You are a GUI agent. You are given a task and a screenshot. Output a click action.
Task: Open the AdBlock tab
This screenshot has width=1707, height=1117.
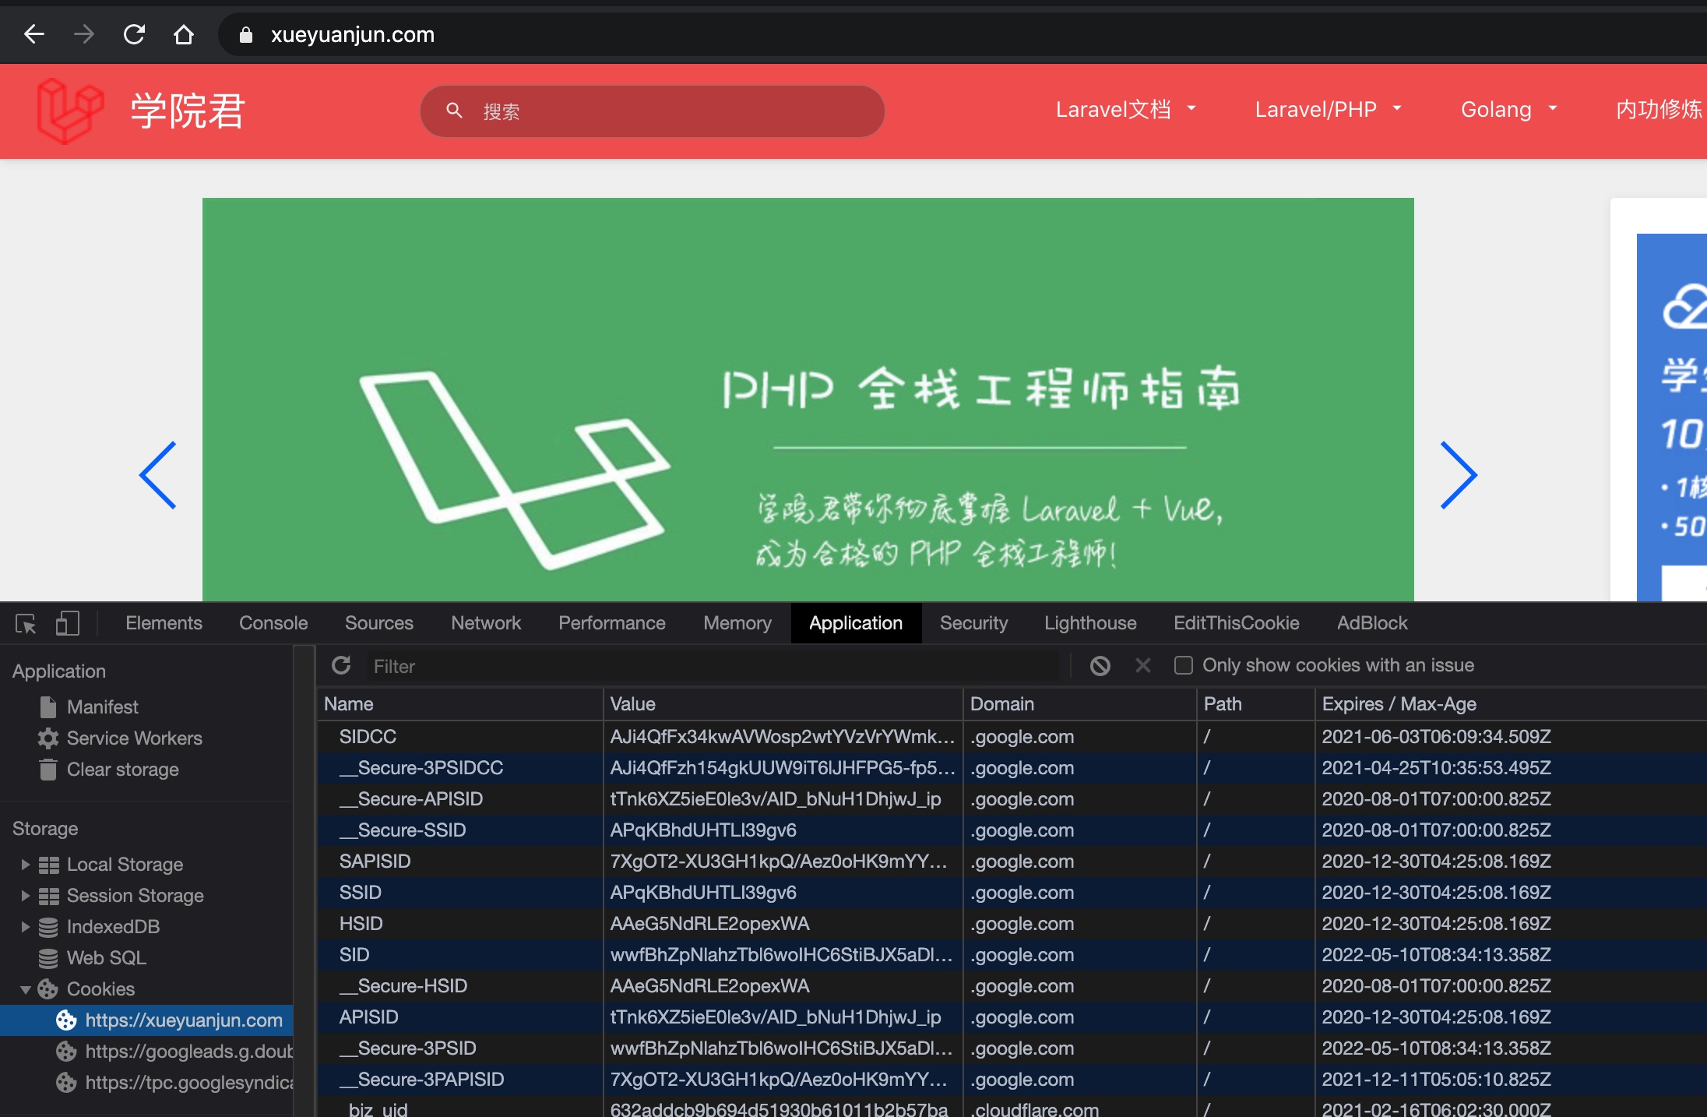[x=1372, y=623]
